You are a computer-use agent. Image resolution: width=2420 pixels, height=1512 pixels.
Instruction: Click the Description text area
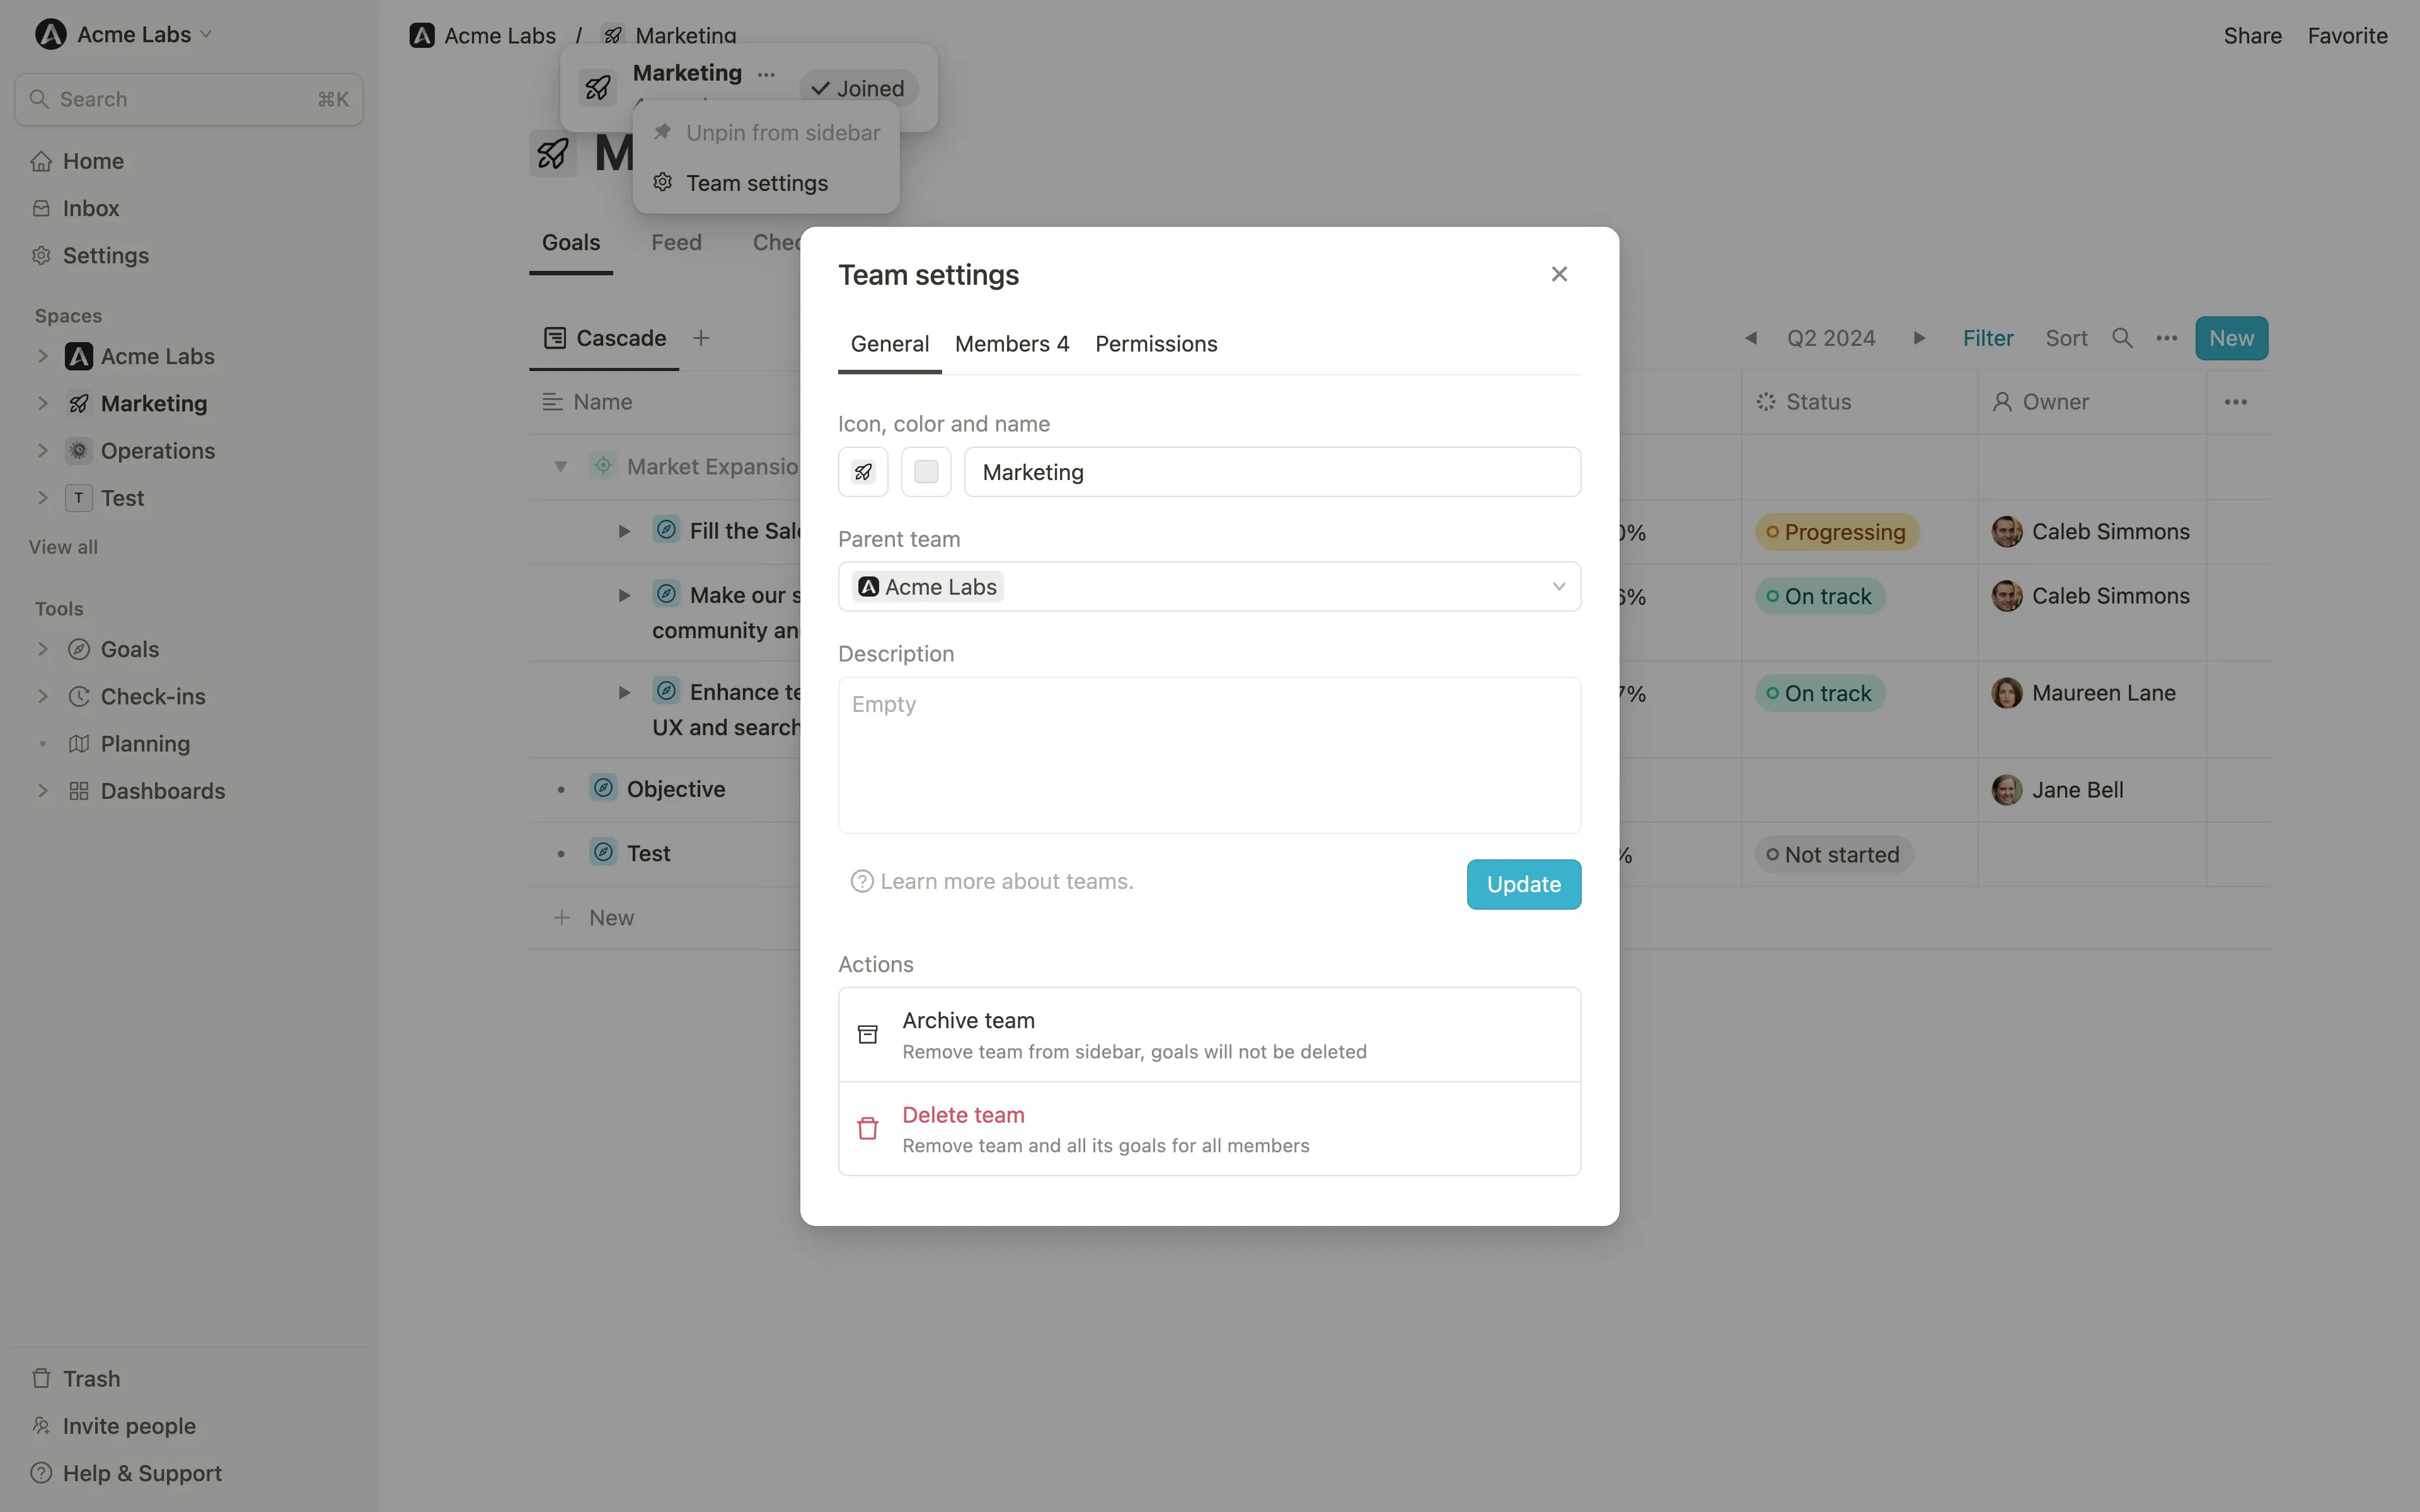pos(1209,755)
